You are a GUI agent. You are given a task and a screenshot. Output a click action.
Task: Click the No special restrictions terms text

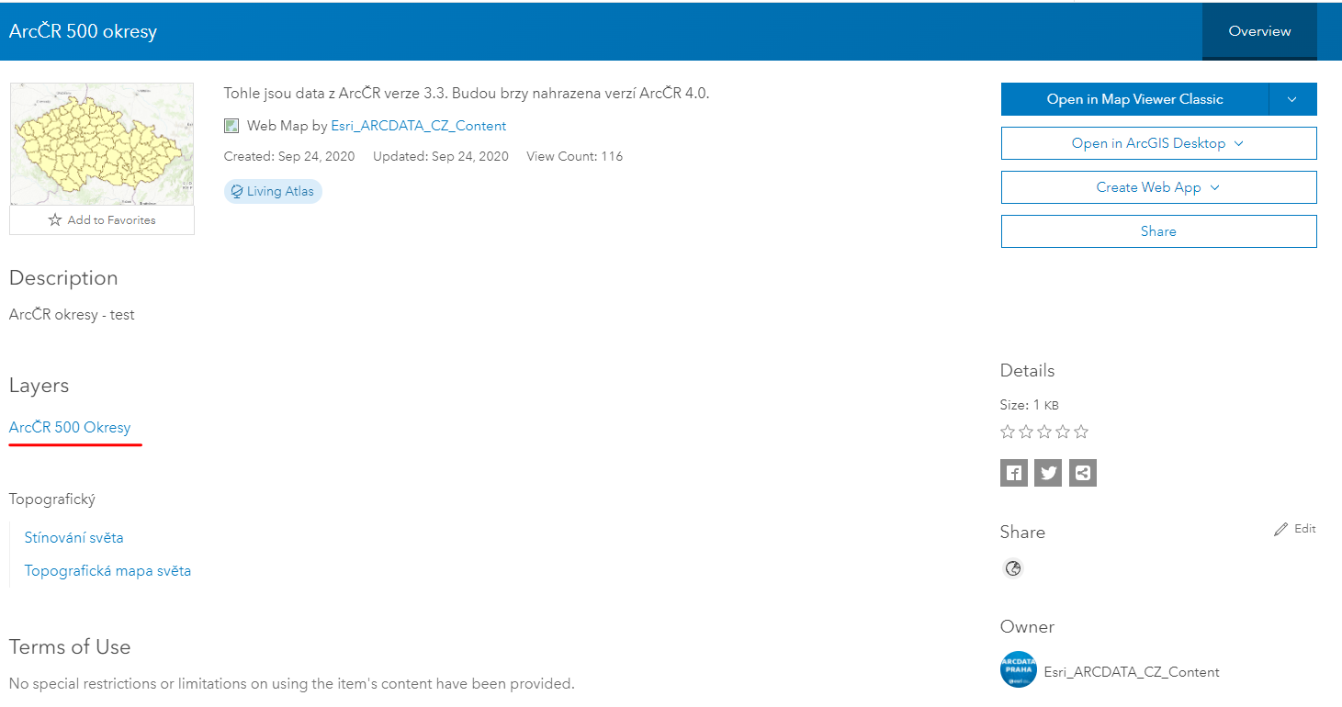click(292, 683)
